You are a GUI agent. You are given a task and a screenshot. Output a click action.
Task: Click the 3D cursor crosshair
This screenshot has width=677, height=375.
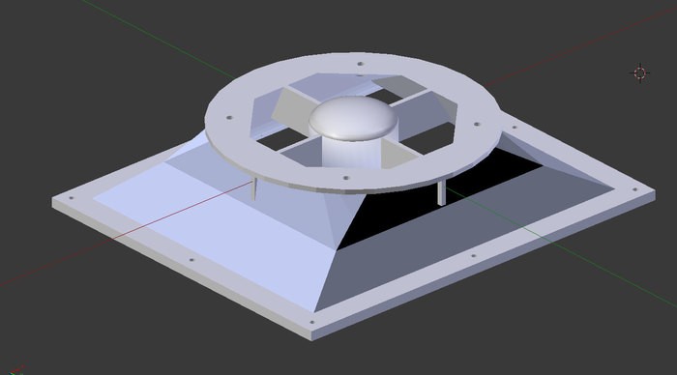tap(640, 72)
